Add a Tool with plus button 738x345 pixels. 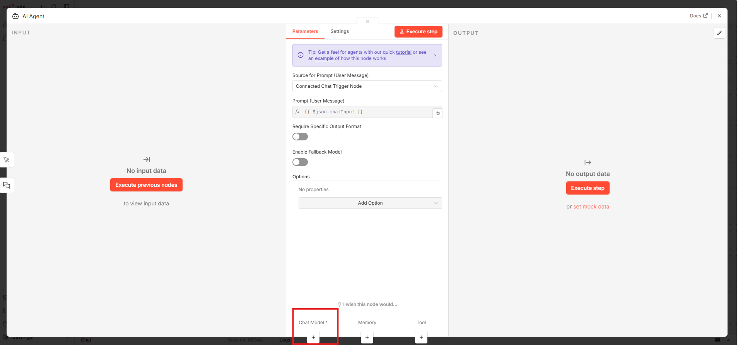pos(421,337)
